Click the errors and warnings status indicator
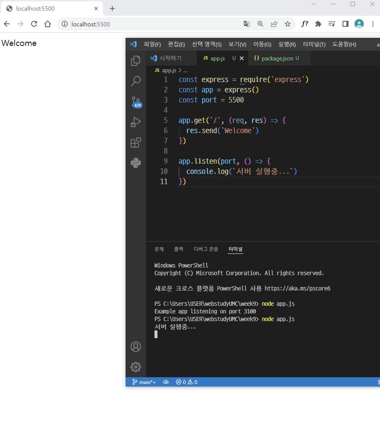 tap(186, 382)
